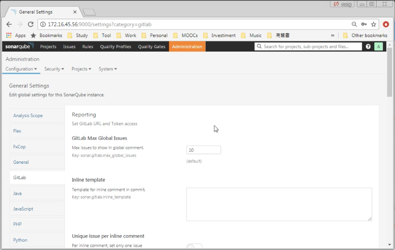Open the Music bookmarks folder
The image size is (395, 250).
pos(251,35)
